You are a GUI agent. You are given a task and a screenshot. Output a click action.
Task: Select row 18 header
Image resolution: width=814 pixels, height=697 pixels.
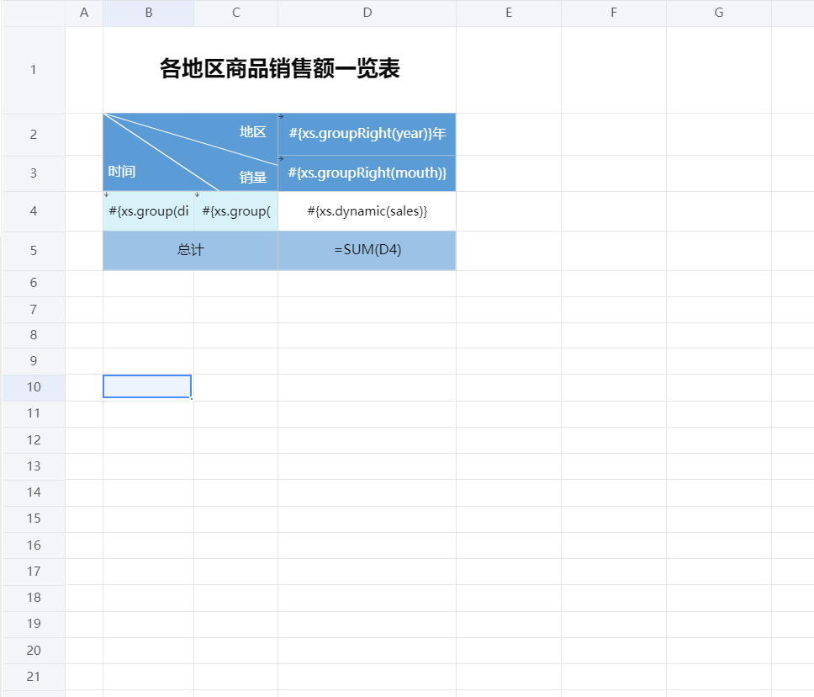coord(34,598)
